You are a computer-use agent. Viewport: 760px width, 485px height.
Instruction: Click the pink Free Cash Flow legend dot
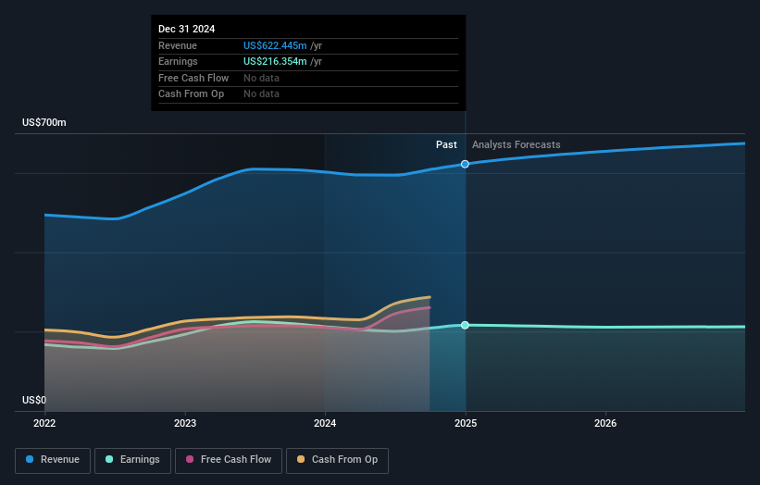pyautogui.click(x=190, y=459)
